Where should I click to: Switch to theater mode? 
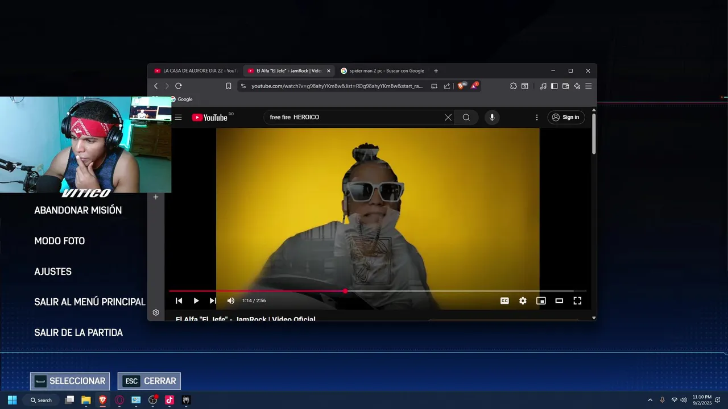pos(559,301)
